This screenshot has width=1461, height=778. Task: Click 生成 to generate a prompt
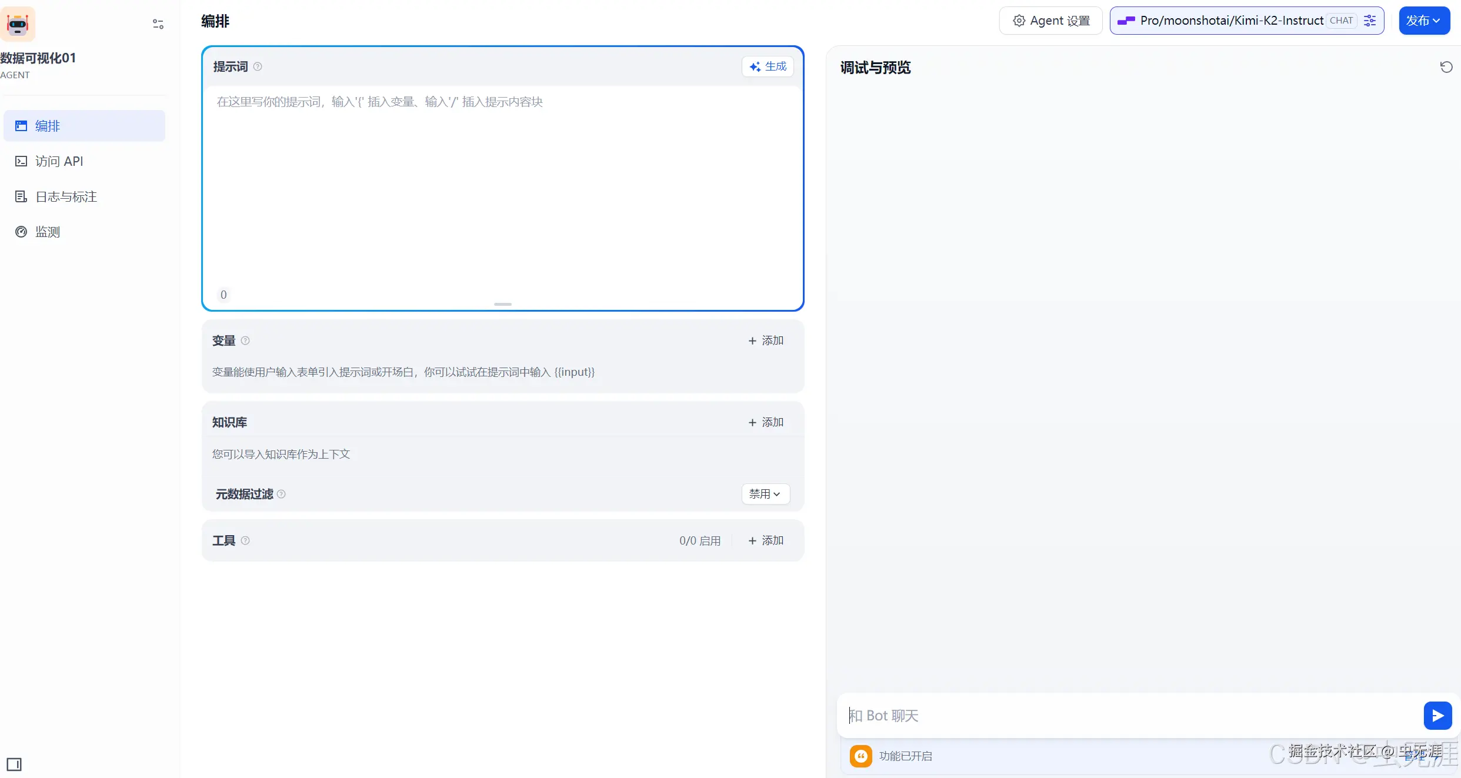[768, 66]
